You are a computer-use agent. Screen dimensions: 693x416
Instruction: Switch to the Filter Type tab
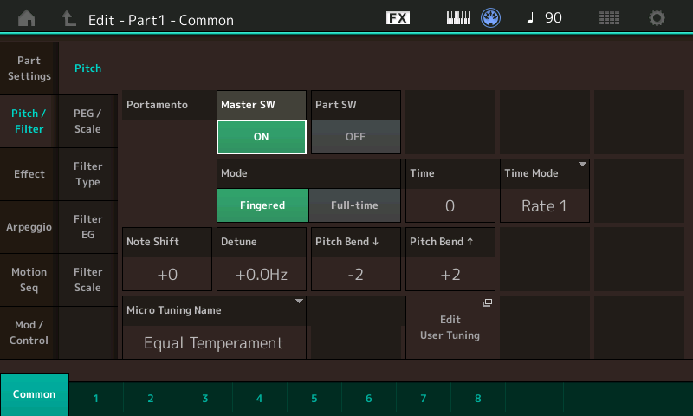87,174
